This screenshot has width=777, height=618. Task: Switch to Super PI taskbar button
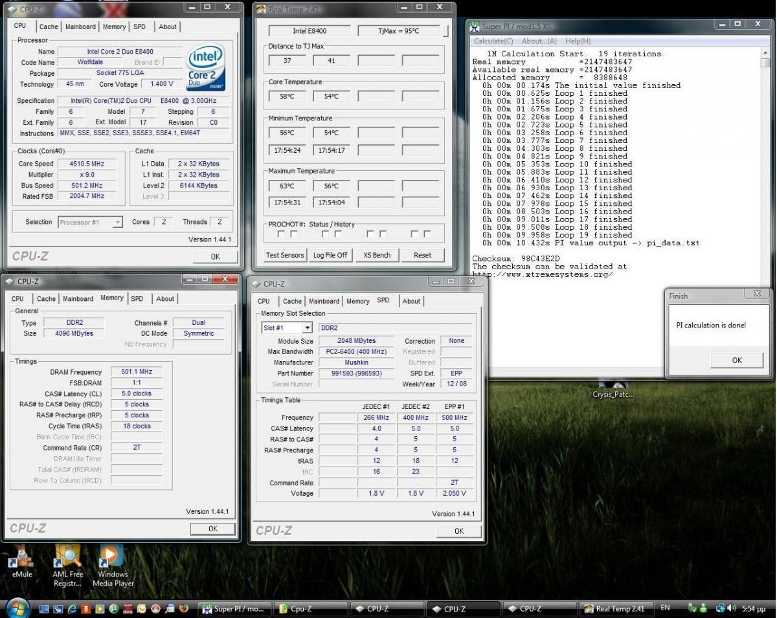(233, 609)
